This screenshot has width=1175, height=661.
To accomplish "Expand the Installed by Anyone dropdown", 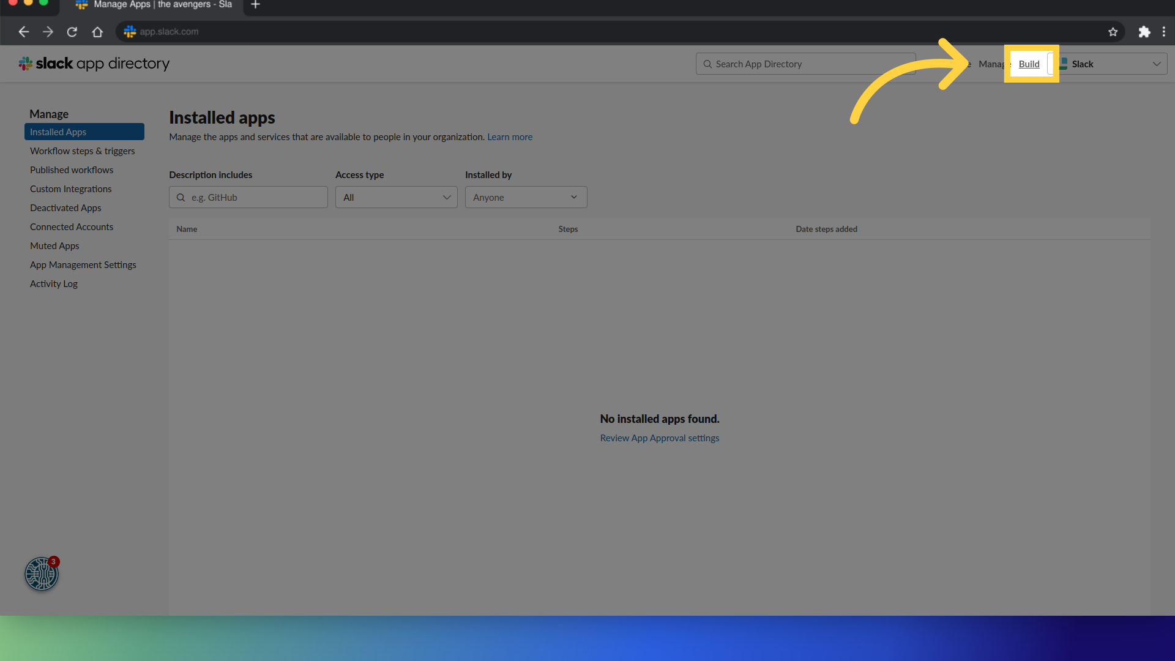I will tap(526, 197).
